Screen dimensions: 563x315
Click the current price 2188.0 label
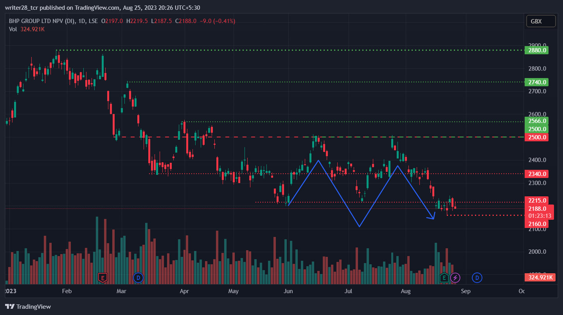pos(537,209)
